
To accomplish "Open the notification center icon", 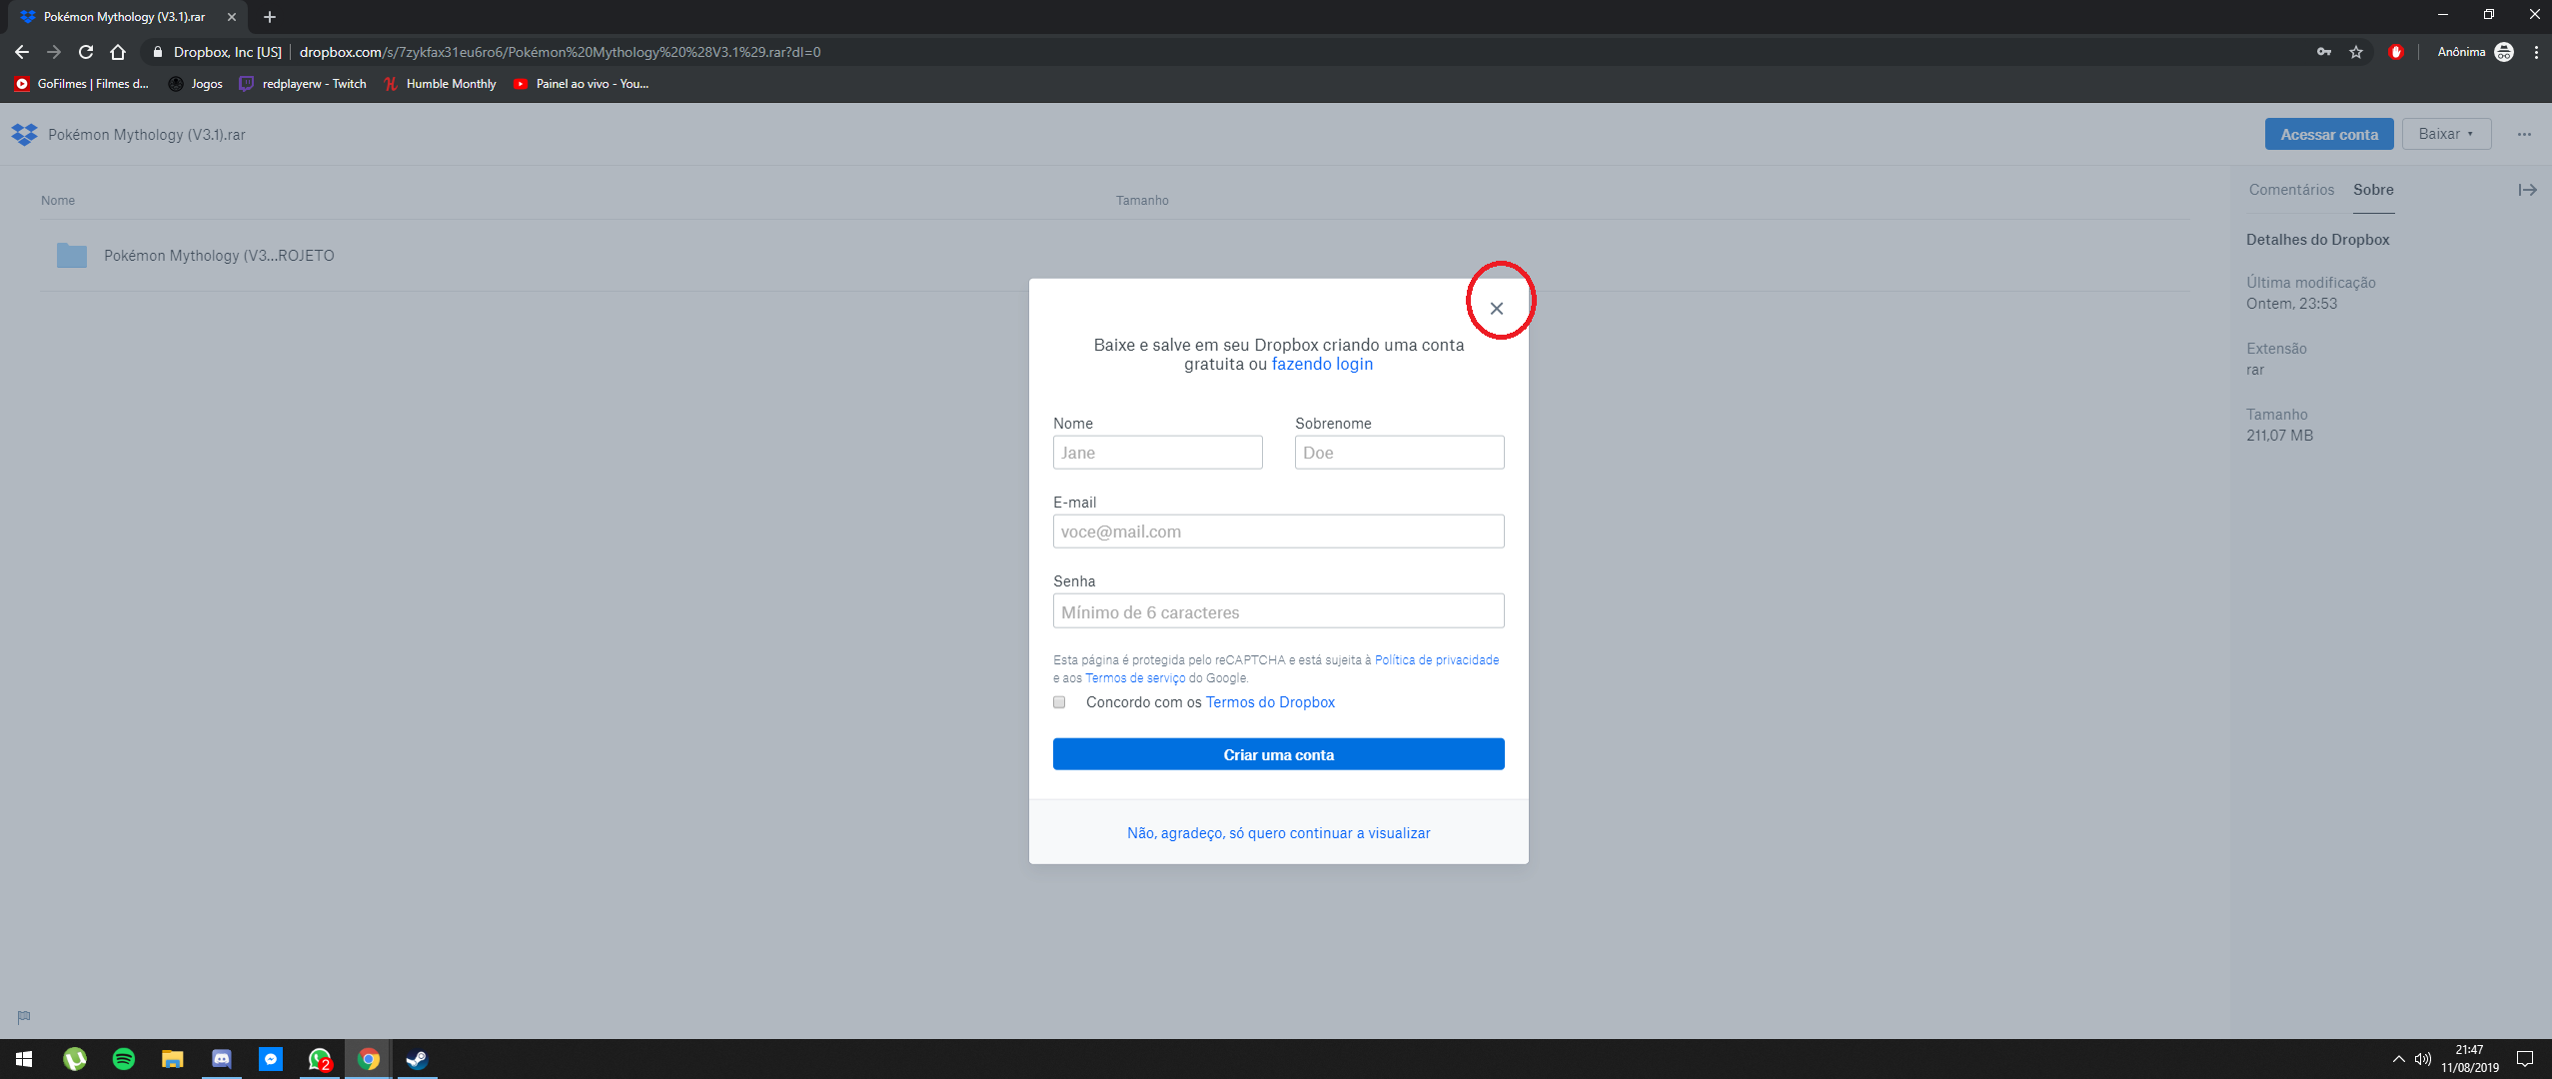I will click(2525, 1059).
